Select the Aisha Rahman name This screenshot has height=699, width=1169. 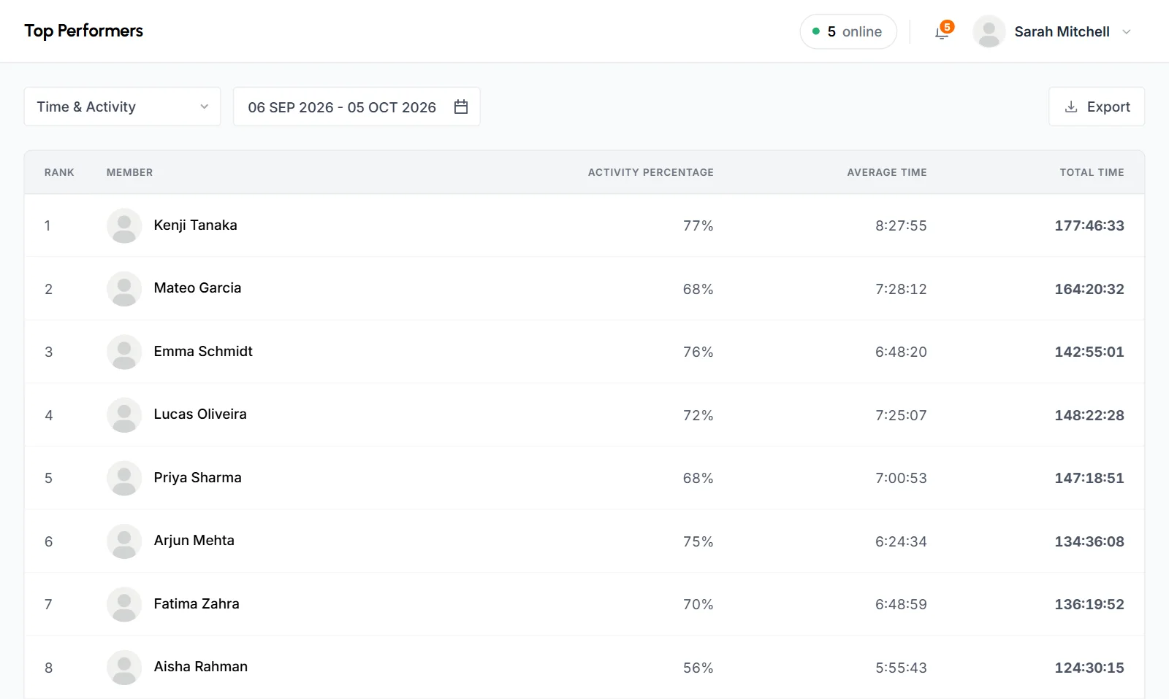coord(200,667)
